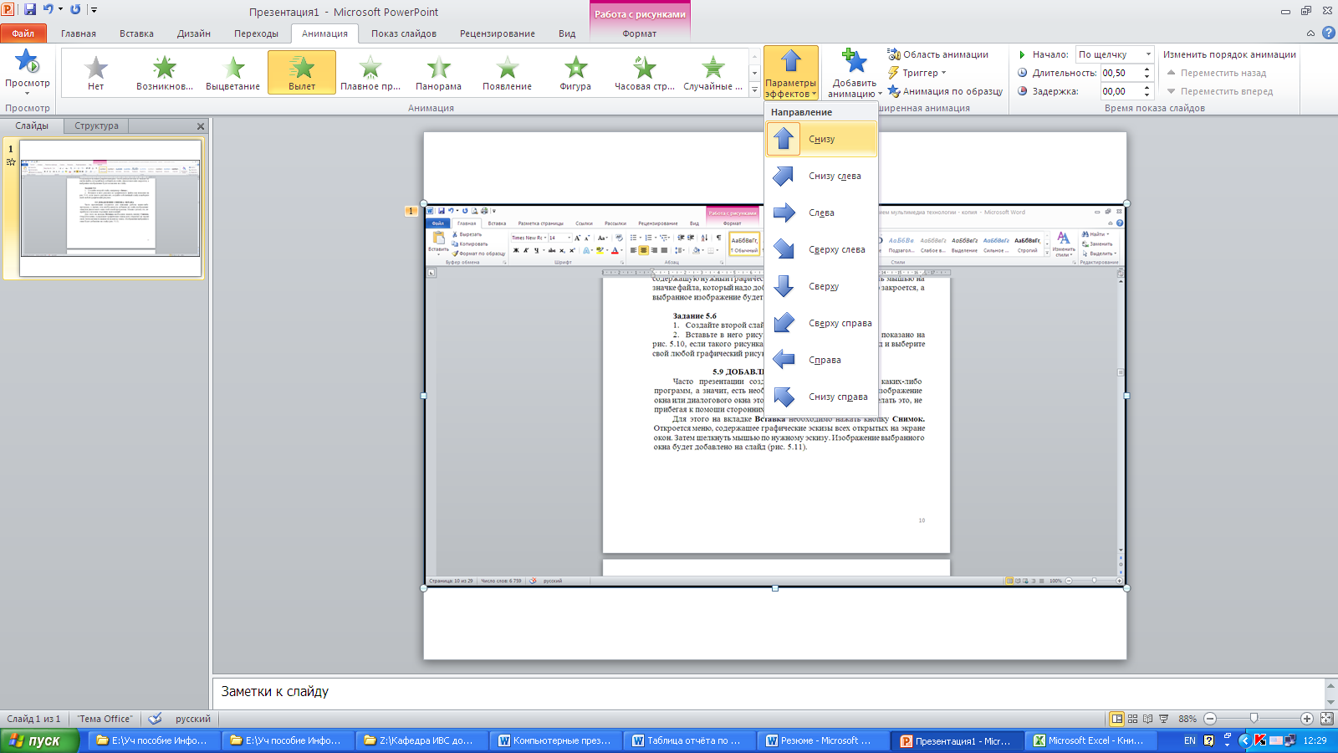Apply the Появление animation effect
1338x753 pixels.
point(508,72)
